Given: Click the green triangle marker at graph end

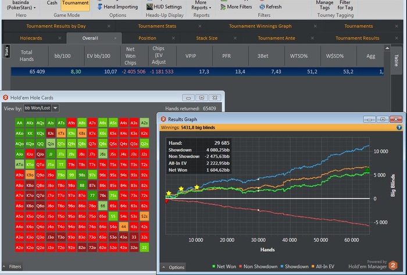Looking at the screenshot, I should coord(367,170).
